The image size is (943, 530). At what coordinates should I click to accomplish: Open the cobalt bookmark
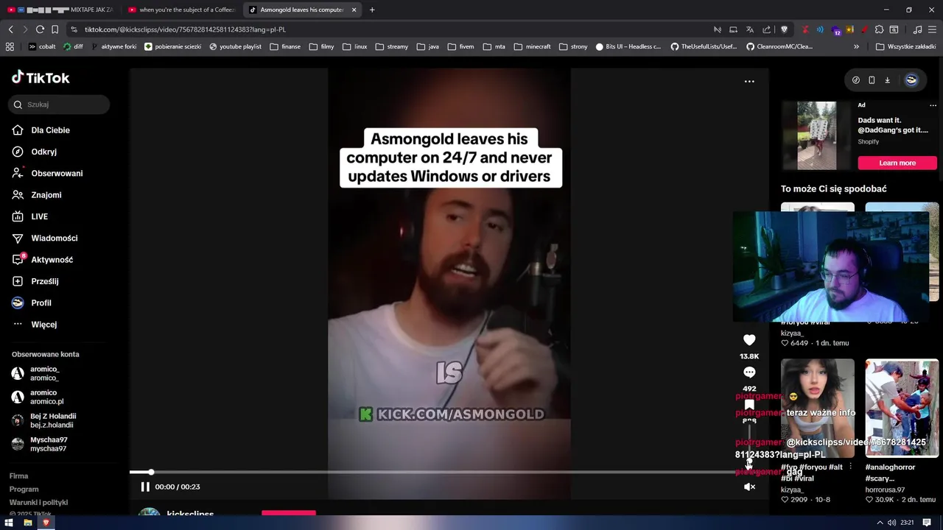(x=41, y=46)
